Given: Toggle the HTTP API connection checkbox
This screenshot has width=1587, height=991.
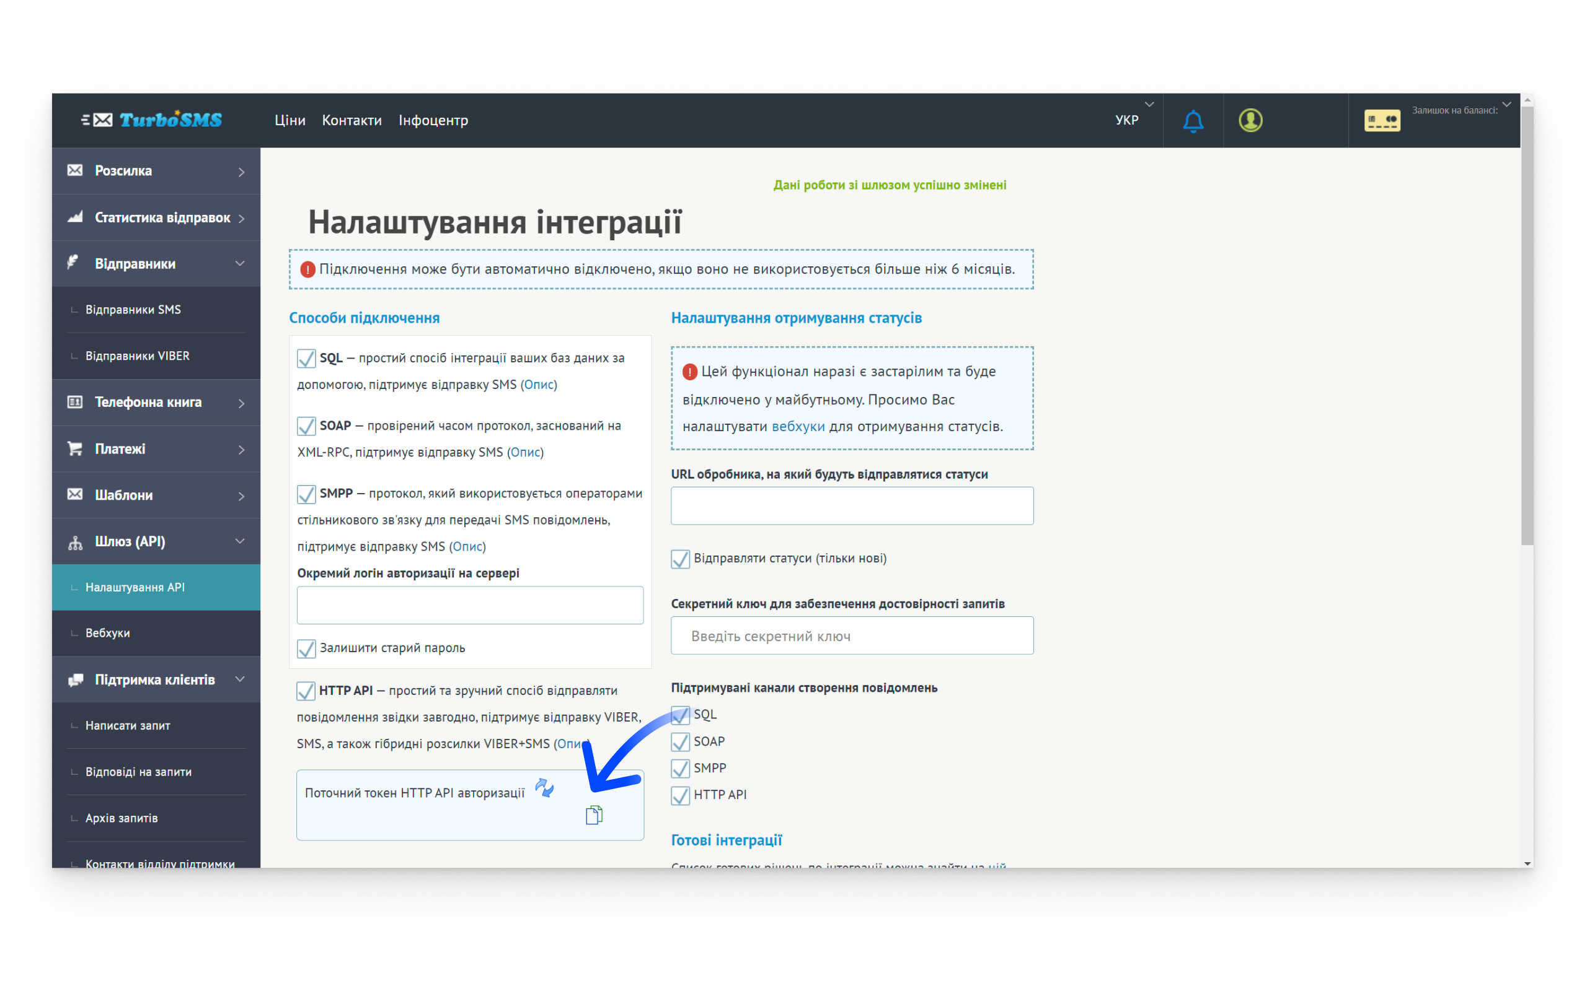Looking at the screenshot, I should coord(306,691).
